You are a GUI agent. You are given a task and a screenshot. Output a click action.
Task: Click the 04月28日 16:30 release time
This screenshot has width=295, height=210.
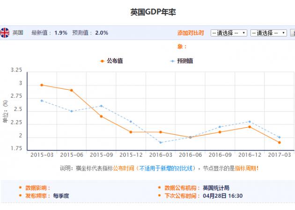pos(222,196)
